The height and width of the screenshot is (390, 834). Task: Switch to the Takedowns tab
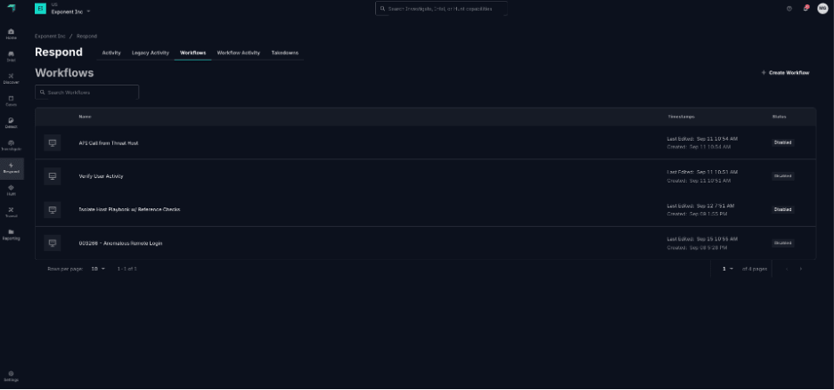tap(284, 53)
